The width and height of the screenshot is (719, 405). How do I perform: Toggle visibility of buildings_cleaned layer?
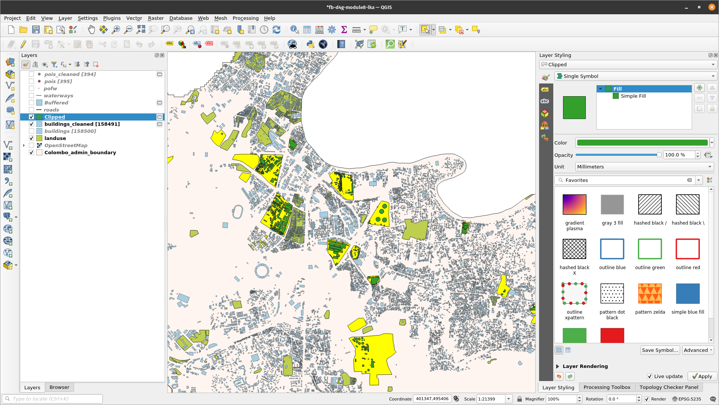(x=31, y=124)
